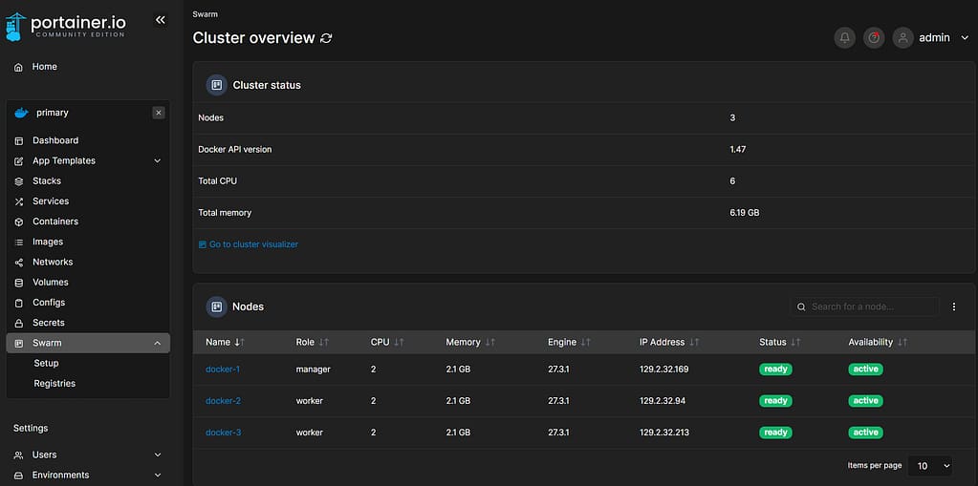The width and height of the screenshot is (978, 486).
Task: Click the help question mark icon
Action: pos(873,38)
